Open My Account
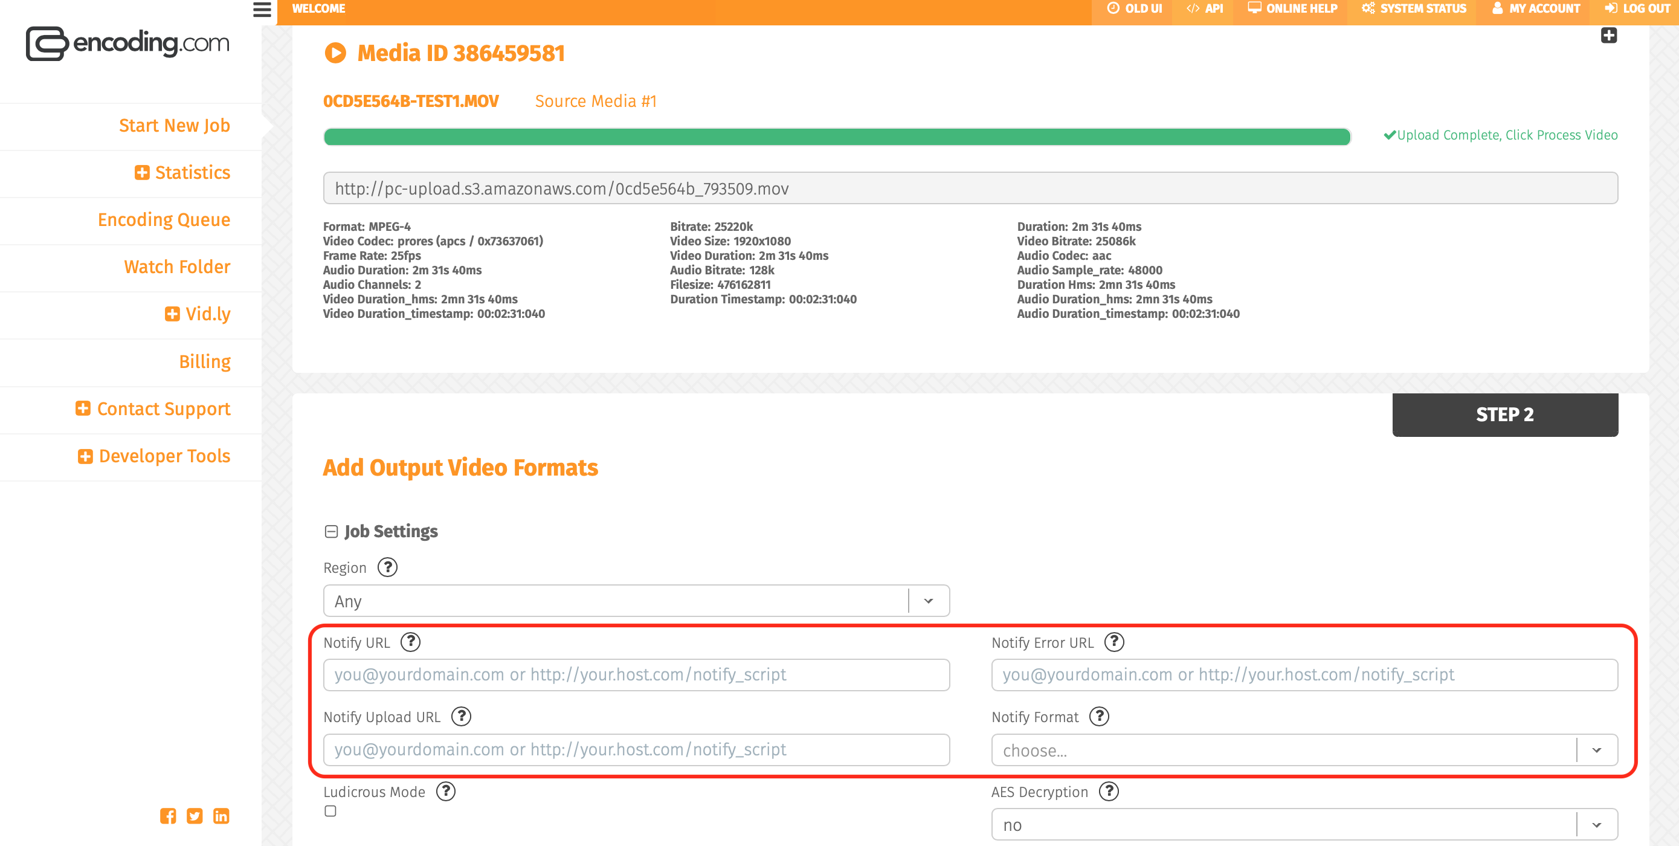The width and height of the screenshot is (1679, 846). click(x=1536, y=8)
